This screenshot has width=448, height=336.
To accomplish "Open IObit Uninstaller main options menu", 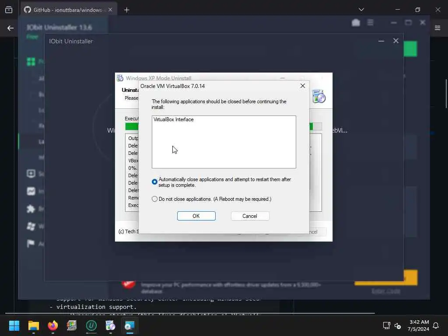I will coord(370,22).
